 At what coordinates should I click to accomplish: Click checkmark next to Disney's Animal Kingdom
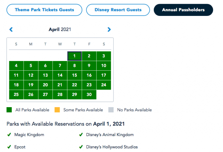tap(81, 135)
